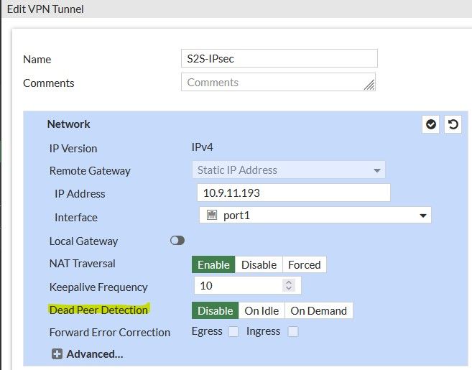The image size is (472, 370).
Task: Toggle the Local Gateway switch
Action: [177, 241]
